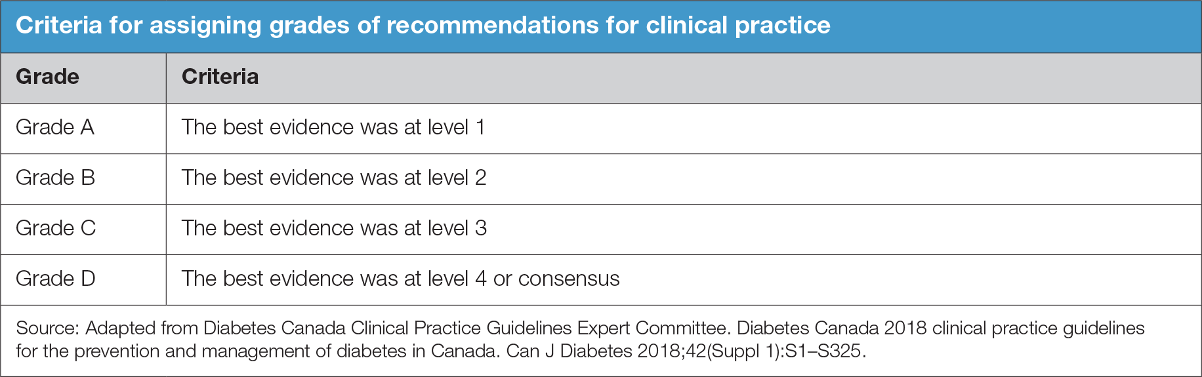Click the "Grade B" cell

55,178
